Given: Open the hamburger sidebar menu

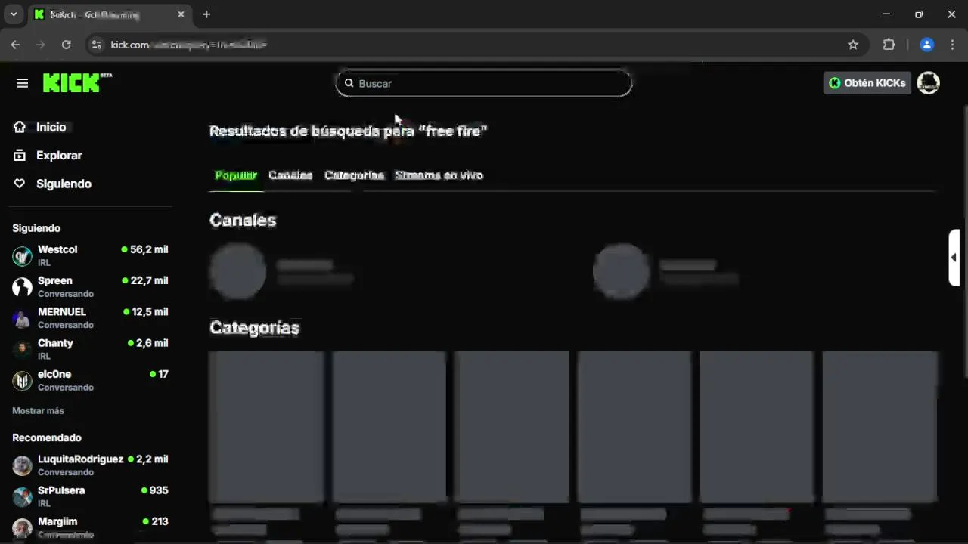Looking at the screenshot, I should coord(22,83).
